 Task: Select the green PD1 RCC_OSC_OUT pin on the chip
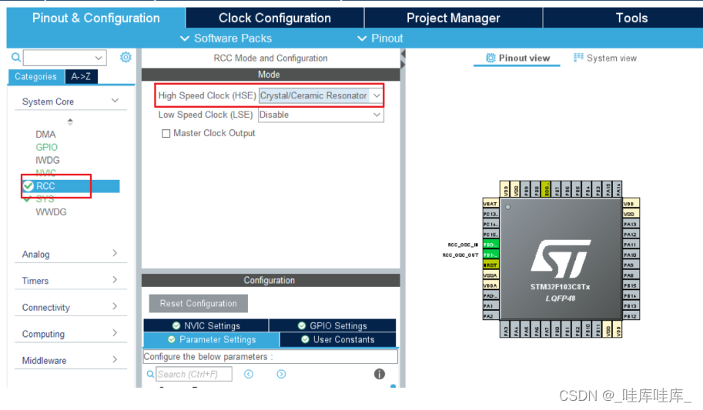(490, 255)
